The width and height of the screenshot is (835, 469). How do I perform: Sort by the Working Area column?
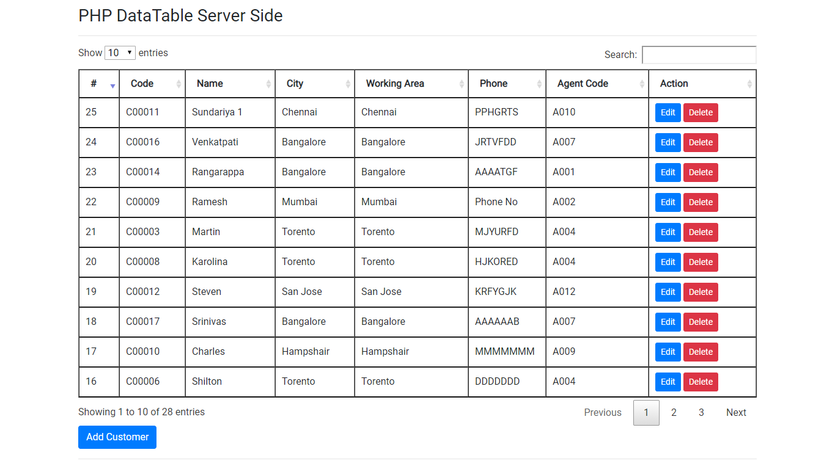[x=462, y=83]
